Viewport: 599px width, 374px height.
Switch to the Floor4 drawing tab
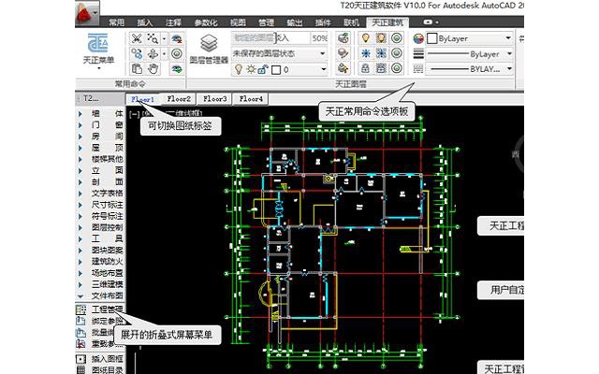pos(251,99)
